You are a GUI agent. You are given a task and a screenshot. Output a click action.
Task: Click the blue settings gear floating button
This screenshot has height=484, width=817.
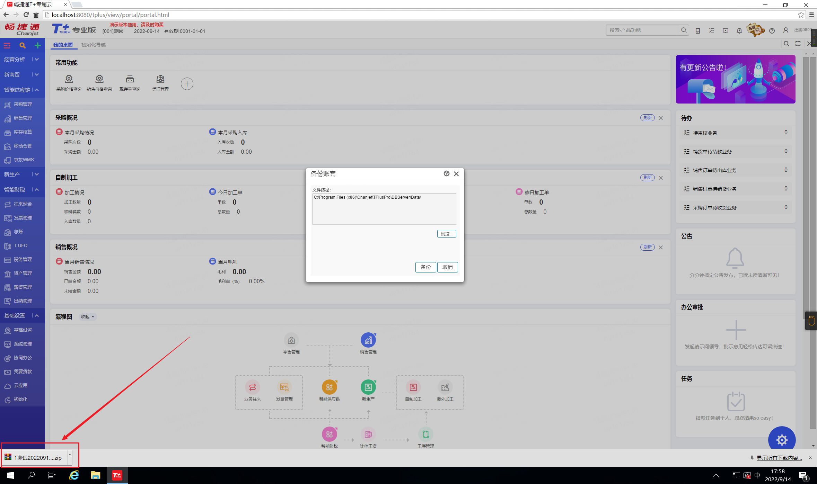coord(782,440)
